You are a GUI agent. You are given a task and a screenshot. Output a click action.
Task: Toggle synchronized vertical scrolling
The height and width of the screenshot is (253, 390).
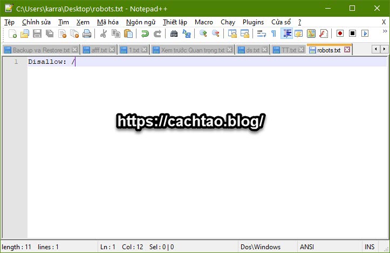coord(232,34)
